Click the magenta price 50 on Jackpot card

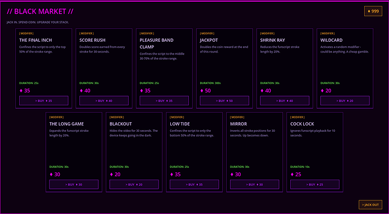(x=205, y=91)
